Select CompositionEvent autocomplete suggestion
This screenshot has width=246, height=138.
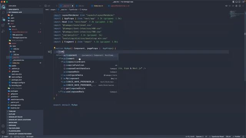(91, 62)
